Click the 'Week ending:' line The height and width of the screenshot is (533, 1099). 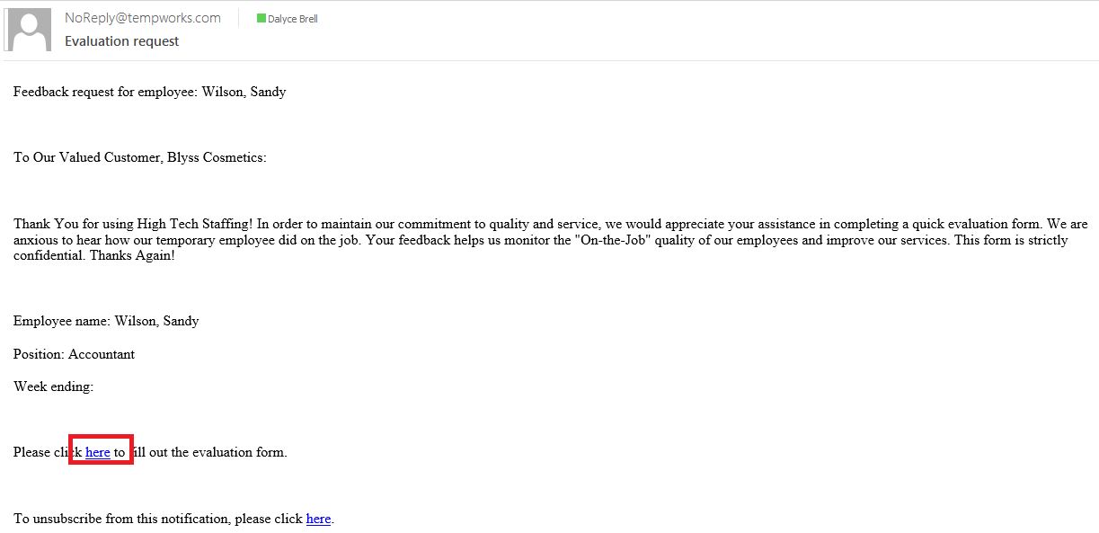click(53, 386)
